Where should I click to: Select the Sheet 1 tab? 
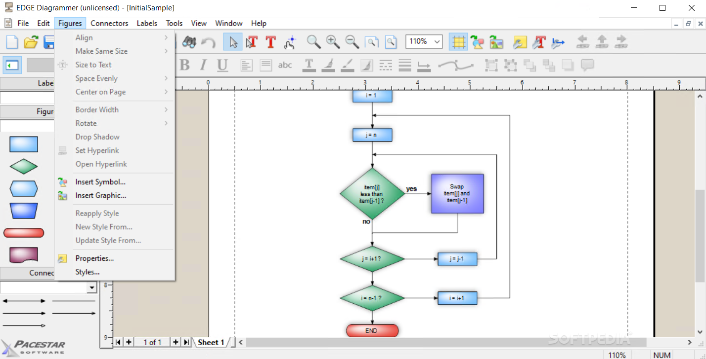[211, 342]
